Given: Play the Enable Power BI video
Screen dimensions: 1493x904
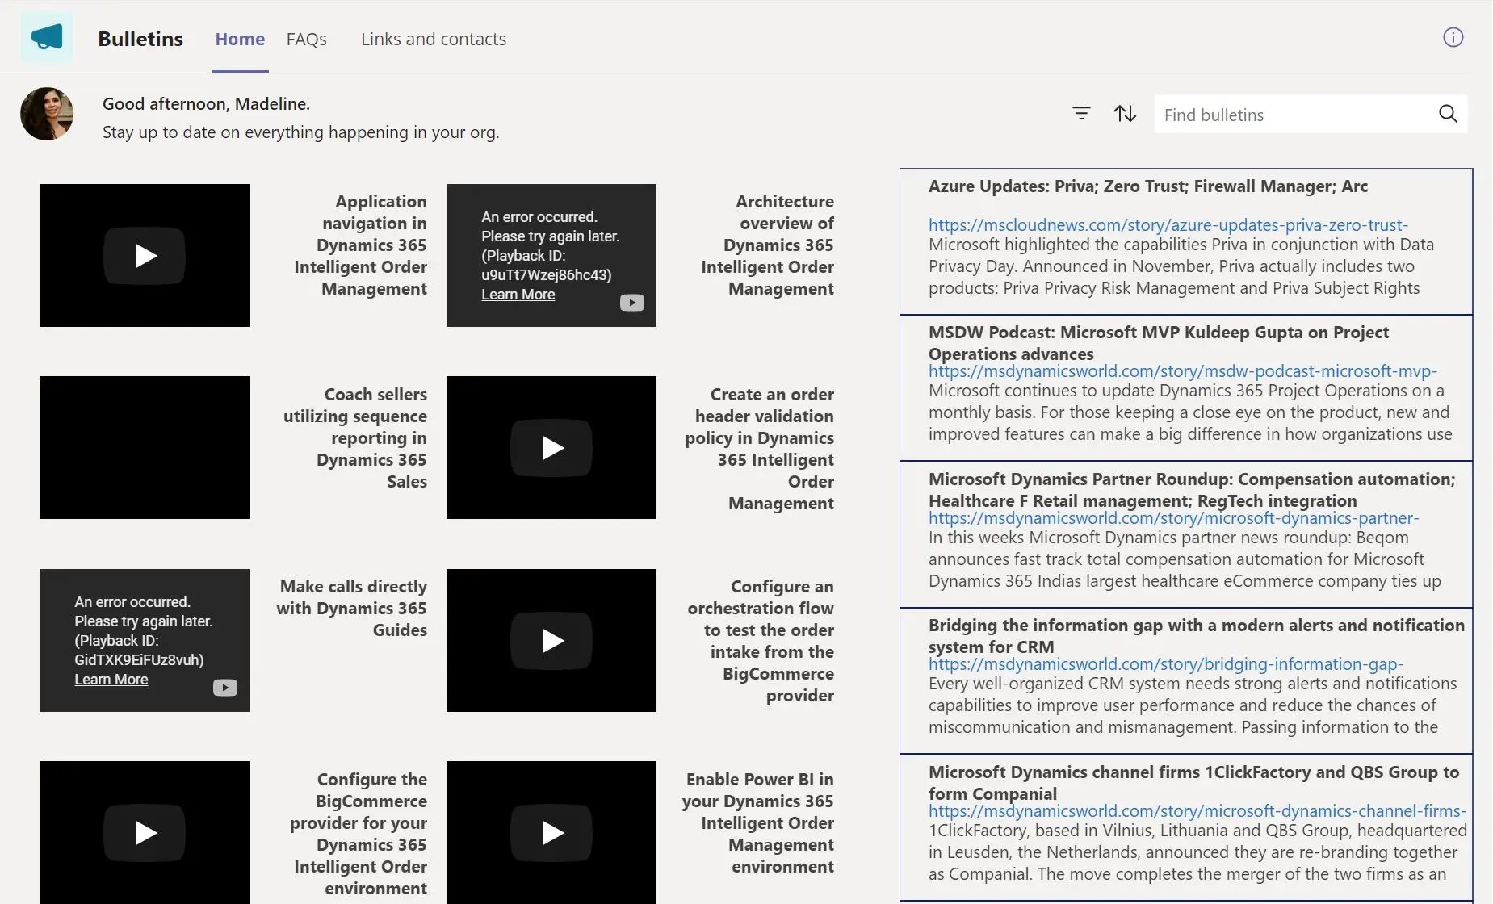Looking at the screenshot, I should 551,832.
